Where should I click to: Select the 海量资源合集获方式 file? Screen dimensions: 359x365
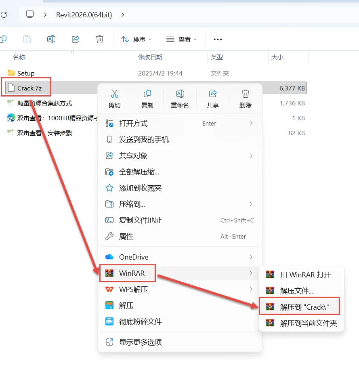[40, 103]
